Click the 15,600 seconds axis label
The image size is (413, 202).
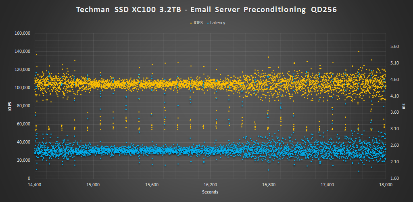[152, 185]
